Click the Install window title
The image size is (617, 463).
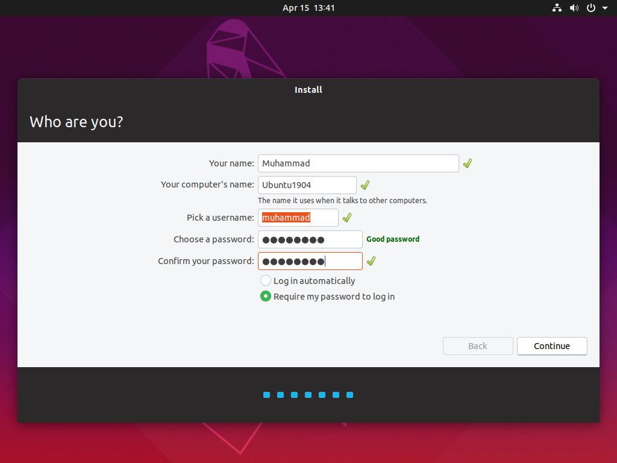308,90
